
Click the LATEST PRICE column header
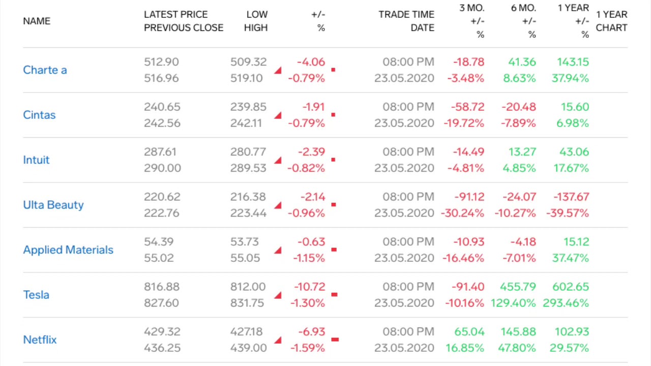point(175,15)
